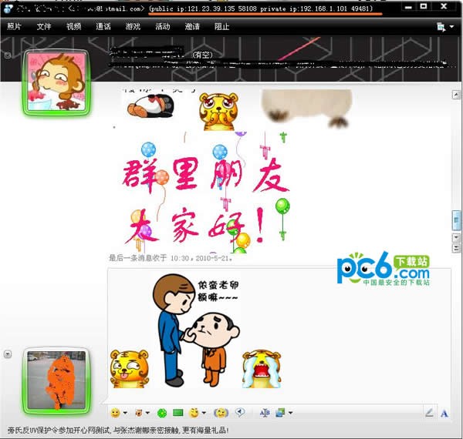
Task: Switch to text mode with the blue A icon
Action: (x=444, y=414)
